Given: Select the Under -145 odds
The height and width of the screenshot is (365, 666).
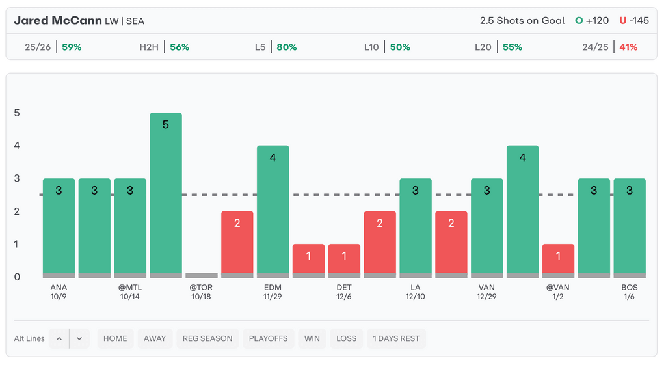Looking at the screenshot, I should (x=634, y=21).
